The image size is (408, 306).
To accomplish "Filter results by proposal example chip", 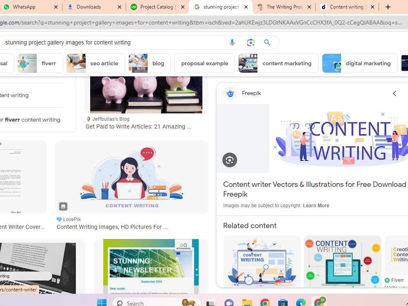I will click(x=204, y=63).
